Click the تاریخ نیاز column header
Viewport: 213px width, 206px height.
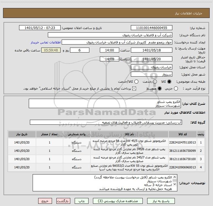[x=22, y=134]
